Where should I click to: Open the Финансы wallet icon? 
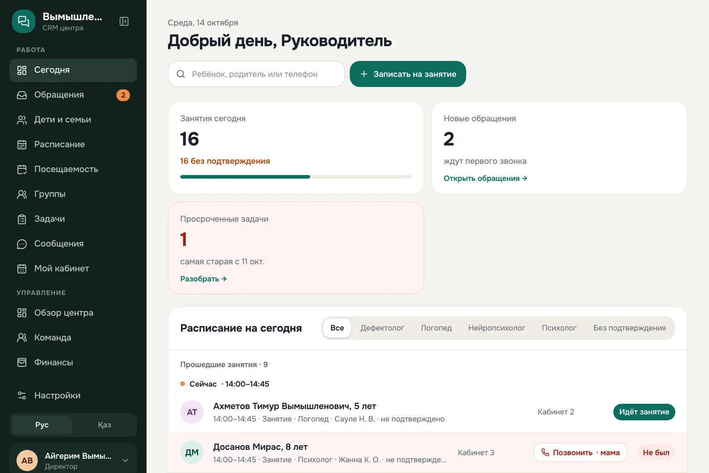(22, 363)
